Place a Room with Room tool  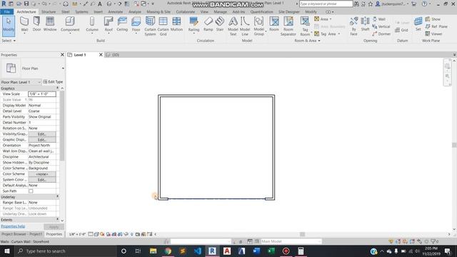pos(274,24)
